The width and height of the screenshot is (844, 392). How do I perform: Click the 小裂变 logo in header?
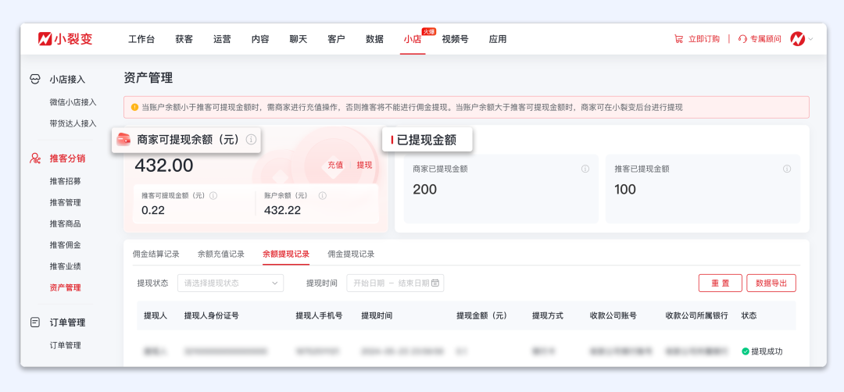(x=66, y=39)
